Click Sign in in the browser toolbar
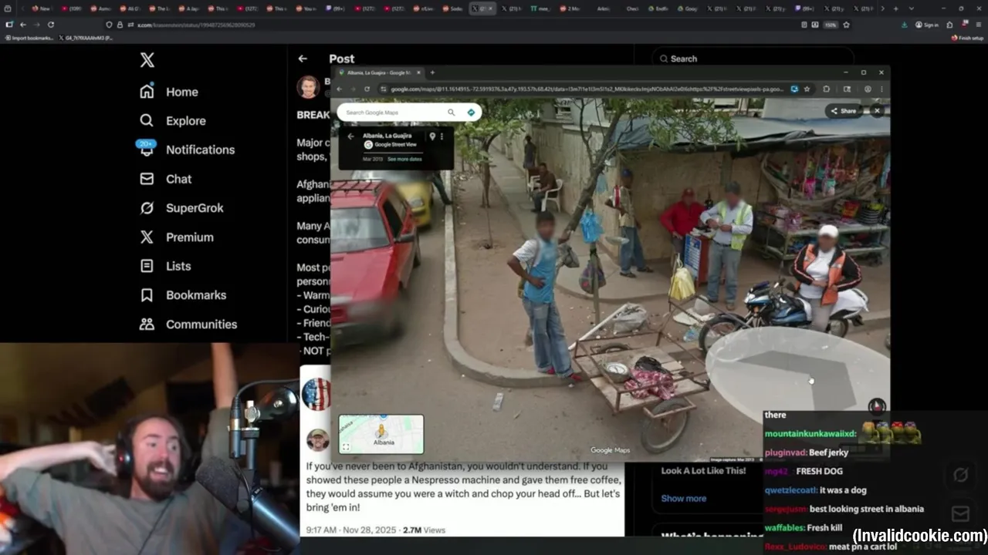 pos(927,25)
